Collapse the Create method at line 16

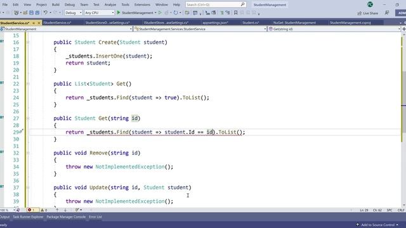28,42
